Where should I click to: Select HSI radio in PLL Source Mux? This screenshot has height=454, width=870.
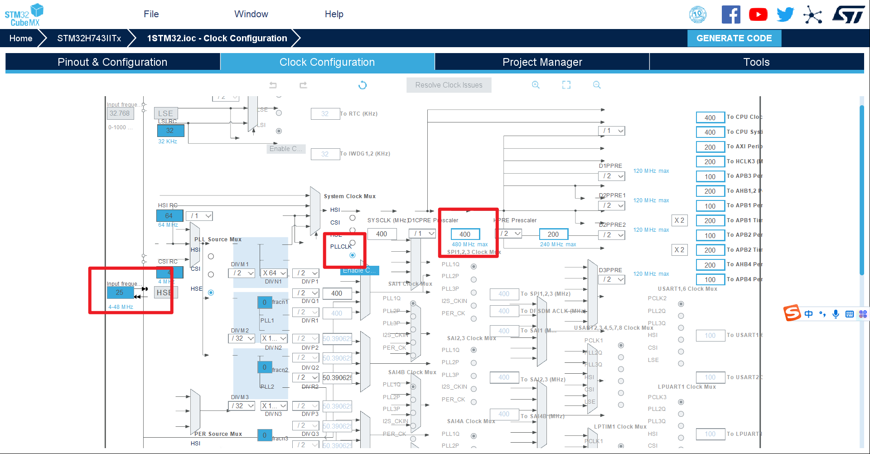pos(211,256)
